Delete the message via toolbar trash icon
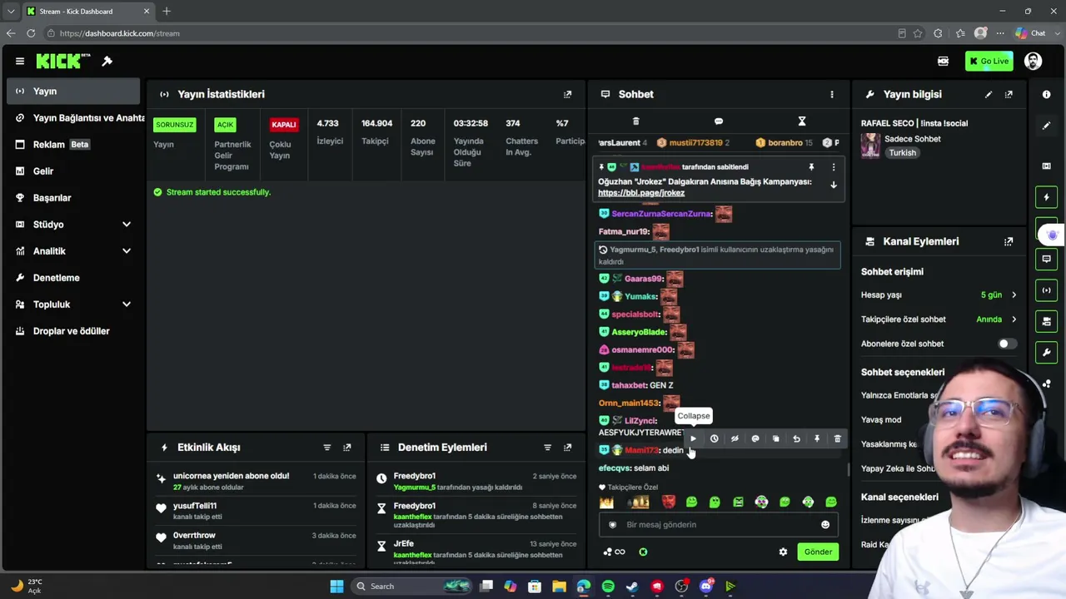The height and width of the screenshot is (599, 1066). tap(837, 438)
